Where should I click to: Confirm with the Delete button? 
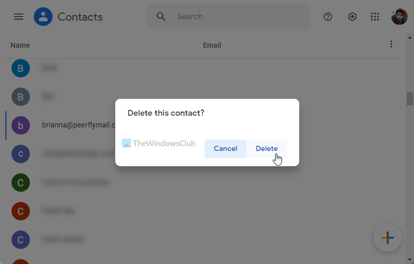click(267, 149)
